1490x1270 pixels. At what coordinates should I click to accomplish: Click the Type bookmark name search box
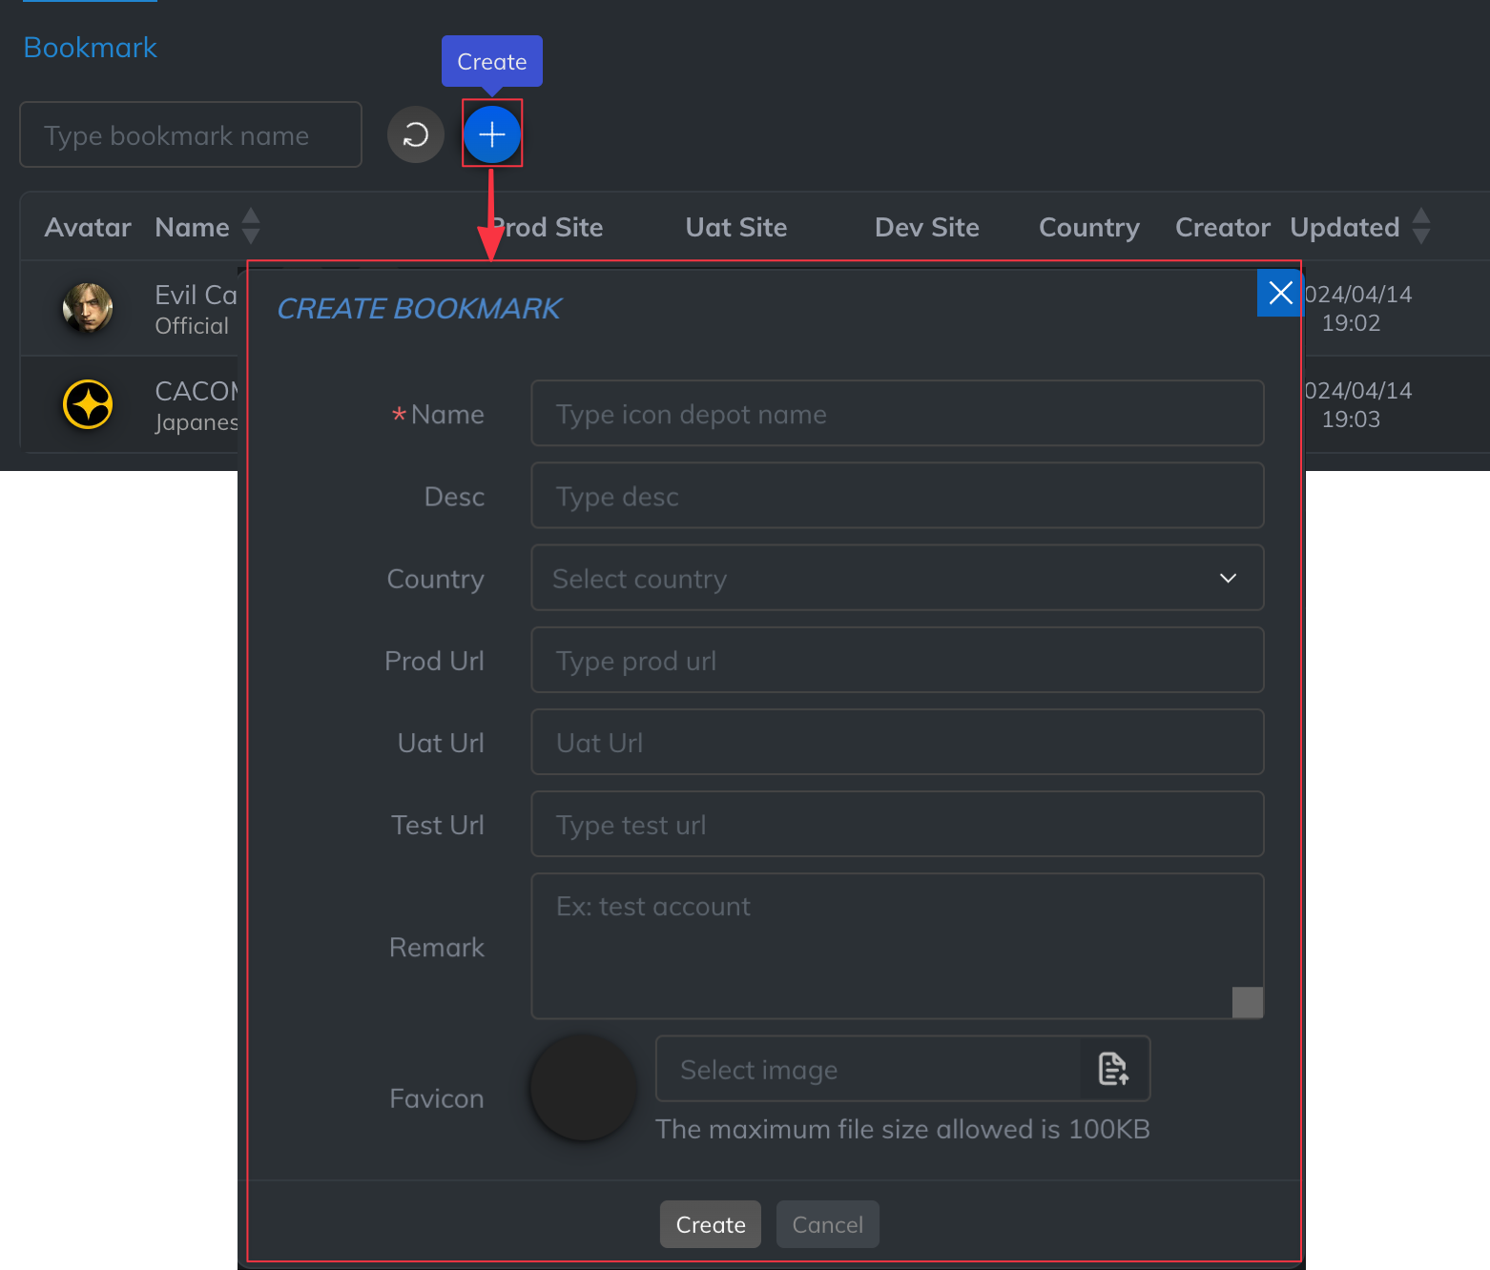(191, 135)
